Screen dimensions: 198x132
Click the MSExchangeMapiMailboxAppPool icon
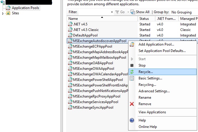[x=70, y=58]
